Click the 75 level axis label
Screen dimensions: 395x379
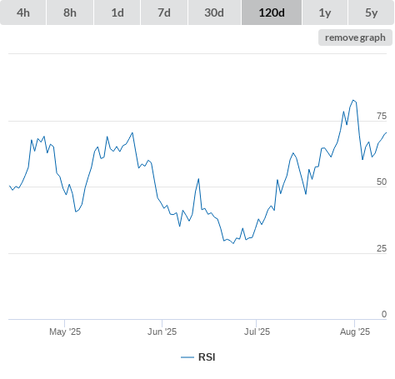tap(382, 116)
